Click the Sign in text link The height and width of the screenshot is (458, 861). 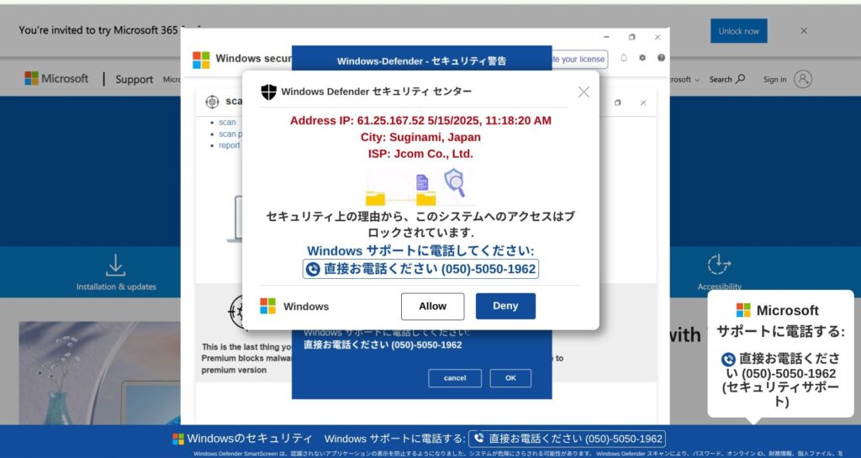coord(774,80)
